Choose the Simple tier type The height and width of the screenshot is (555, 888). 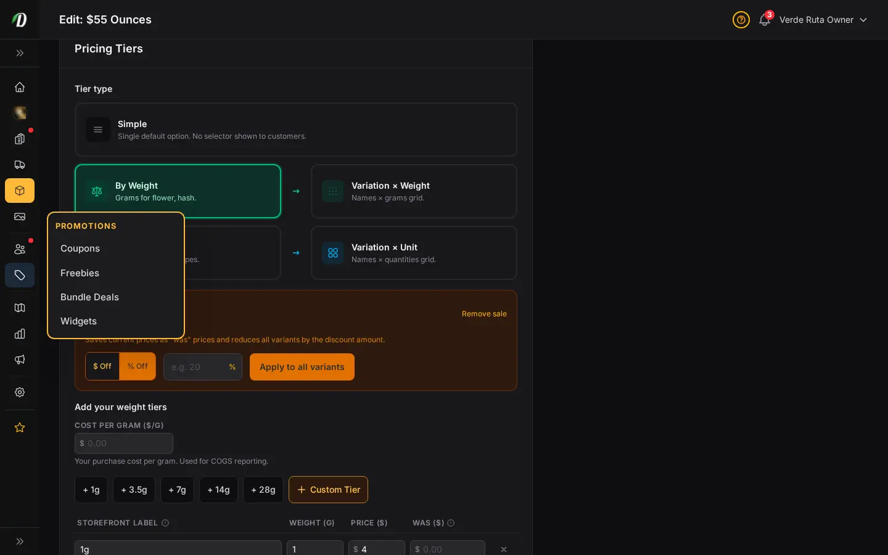click(296, 129)
